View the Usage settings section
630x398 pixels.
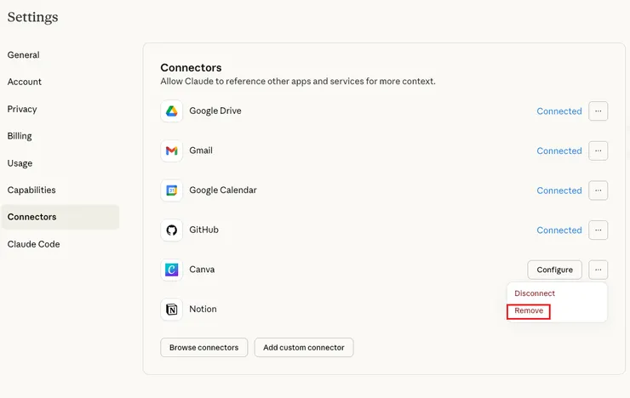point(20,163)
